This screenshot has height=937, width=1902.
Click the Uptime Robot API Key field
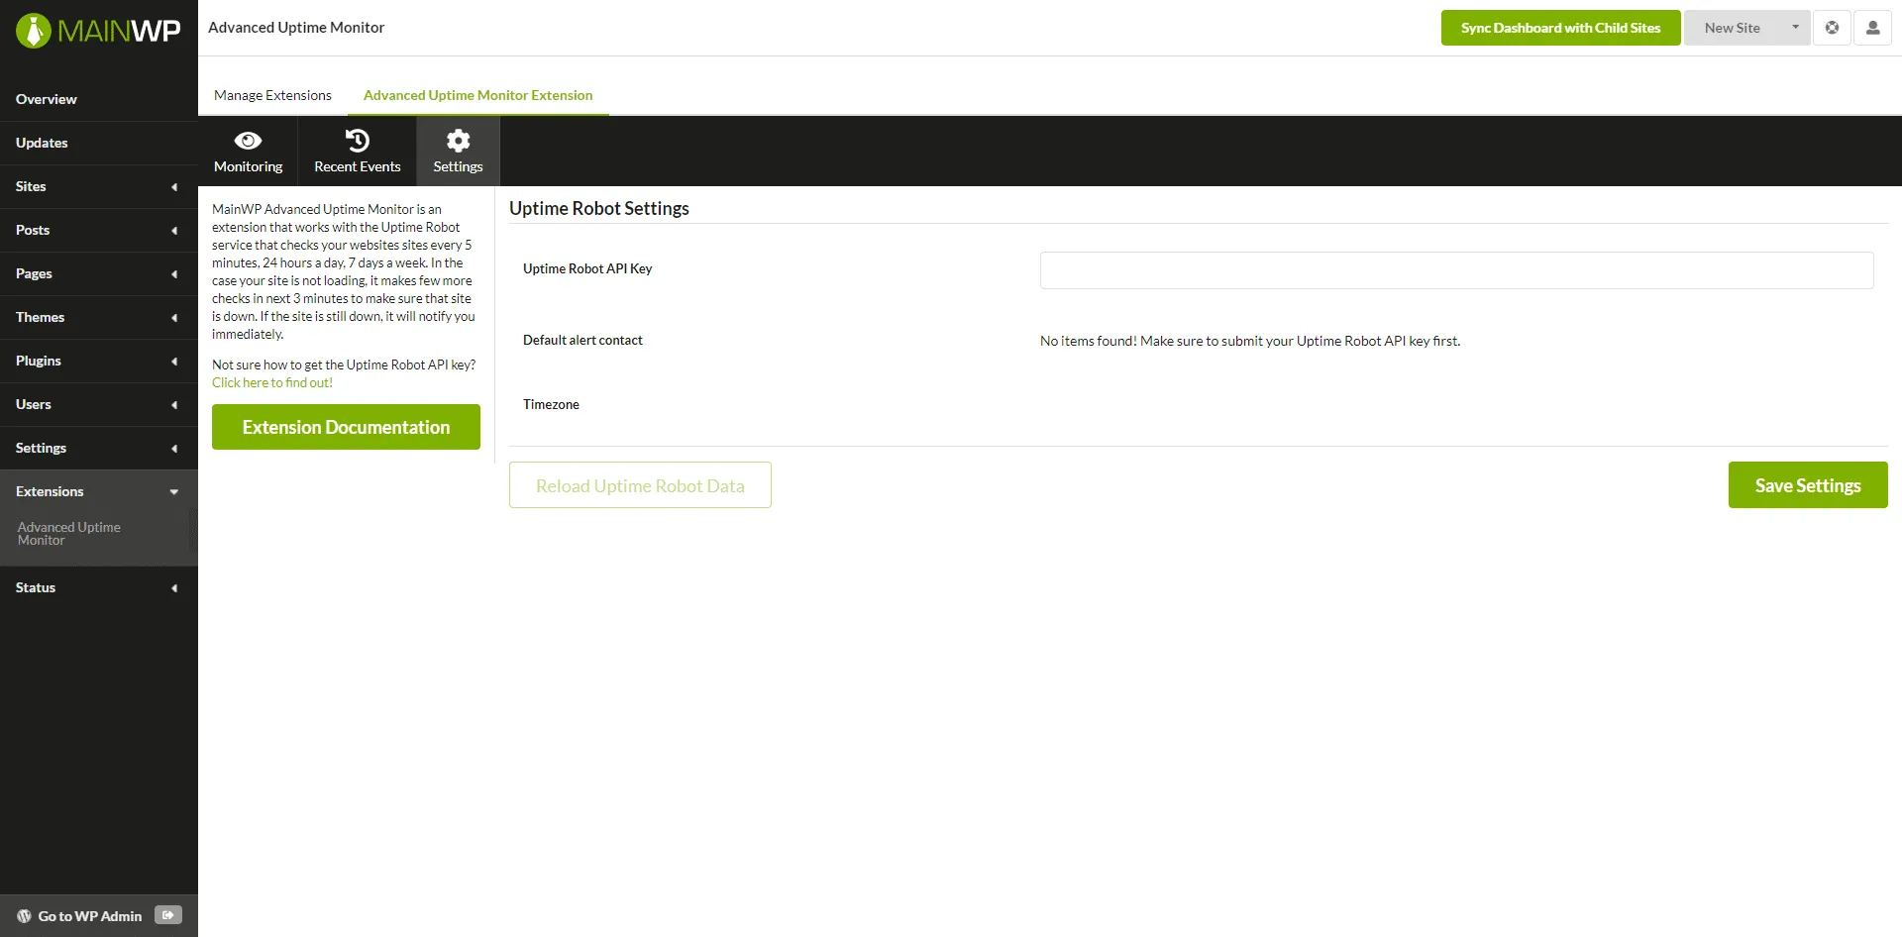click(1456, 269)
